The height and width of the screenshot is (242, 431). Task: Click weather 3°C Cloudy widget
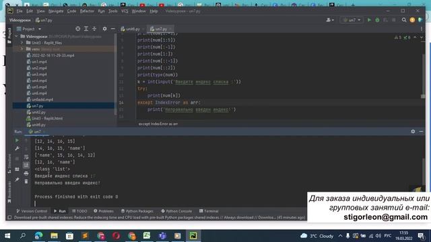pos(317,236)
